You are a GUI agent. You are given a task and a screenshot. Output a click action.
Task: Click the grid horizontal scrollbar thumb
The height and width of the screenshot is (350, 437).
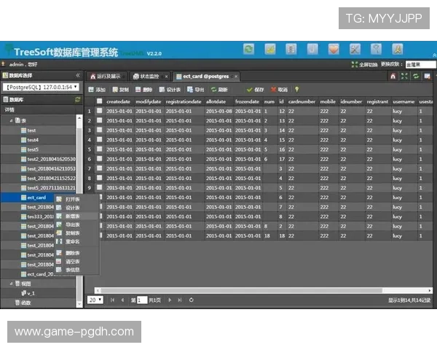tap(241, 290)
